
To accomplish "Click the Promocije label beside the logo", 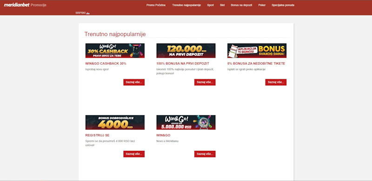I will [x=39, y=5].
